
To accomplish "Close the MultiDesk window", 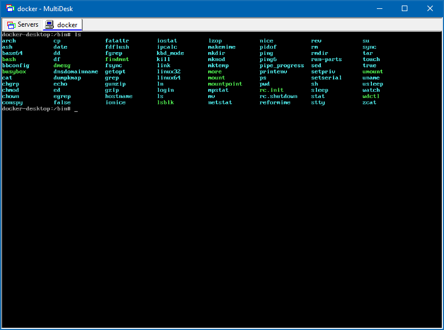I will pyautogui.click(x=430, y=8).
